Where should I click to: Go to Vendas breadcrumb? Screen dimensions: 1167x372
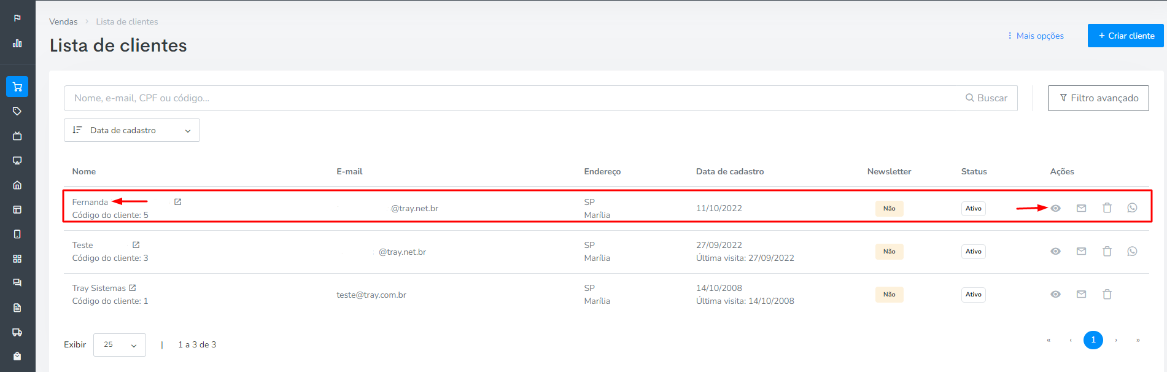pos(63,21)
